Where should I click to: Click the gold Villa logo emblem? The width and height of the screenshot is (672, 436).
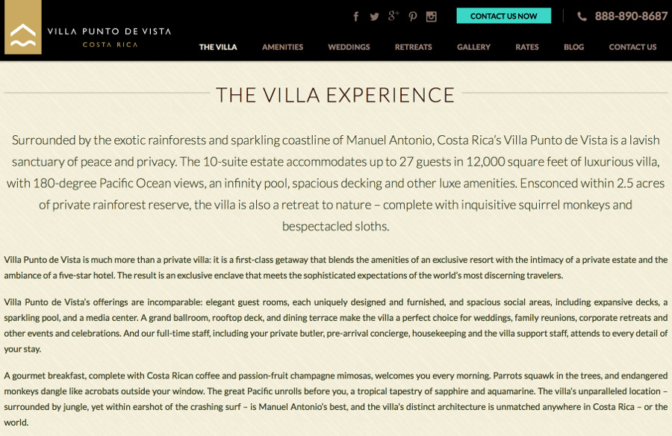pyautogui.click(x=23, y=27)
